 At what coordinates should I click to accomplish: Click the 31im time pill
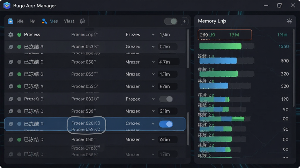coord(168,111)
